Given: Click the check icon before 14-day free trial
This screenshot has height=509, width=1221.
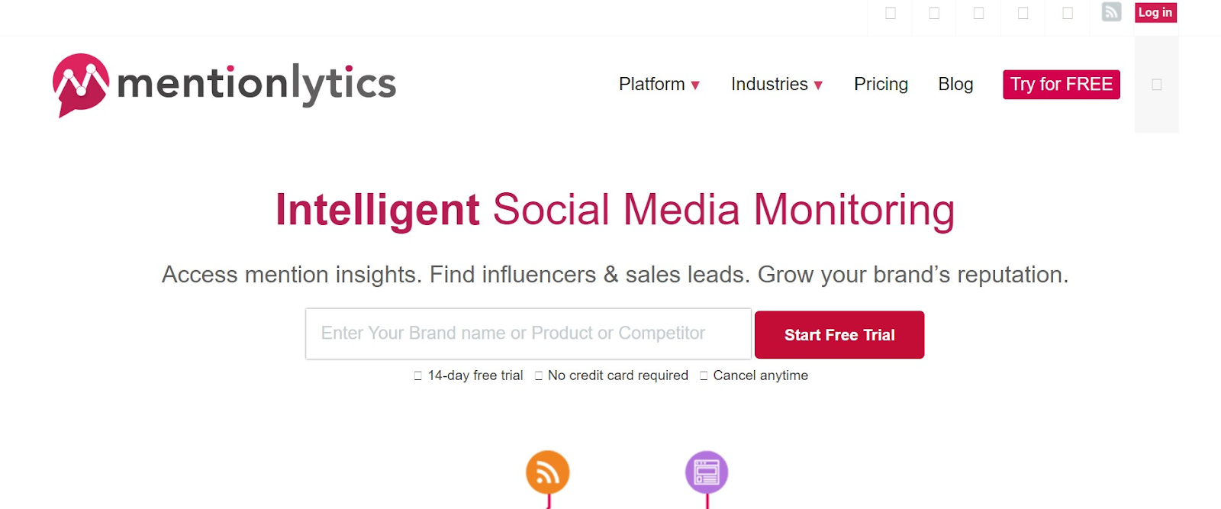Looking at the screenshot, I should 417,375.
